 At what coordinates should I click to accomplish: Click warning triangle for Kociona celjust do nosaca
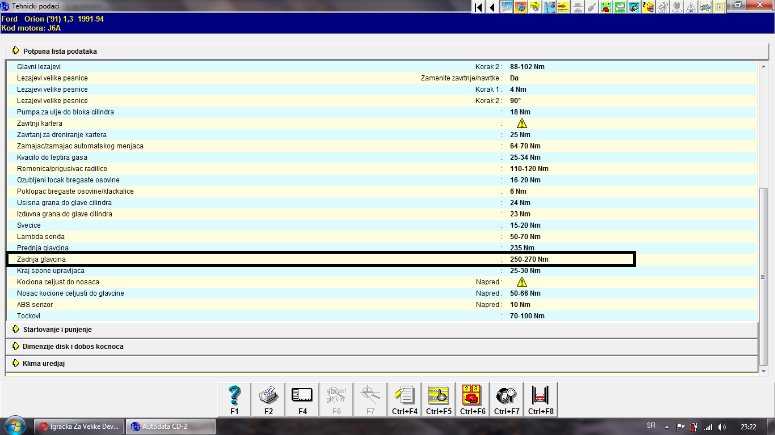pyautogui.click(x=522, y=282)
